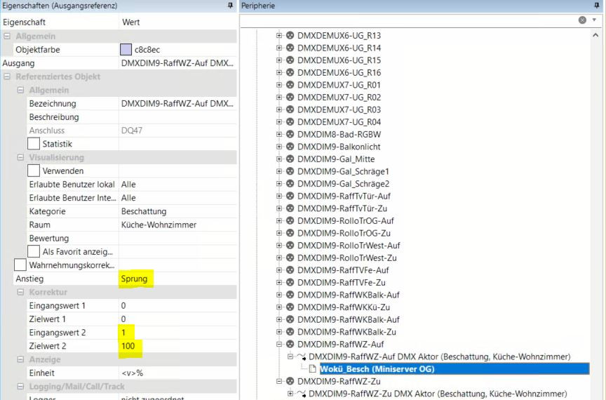The image size is (606, 400).
Task: Click the page icon next to Wokü_Besch
Action: tap(312, 368)
